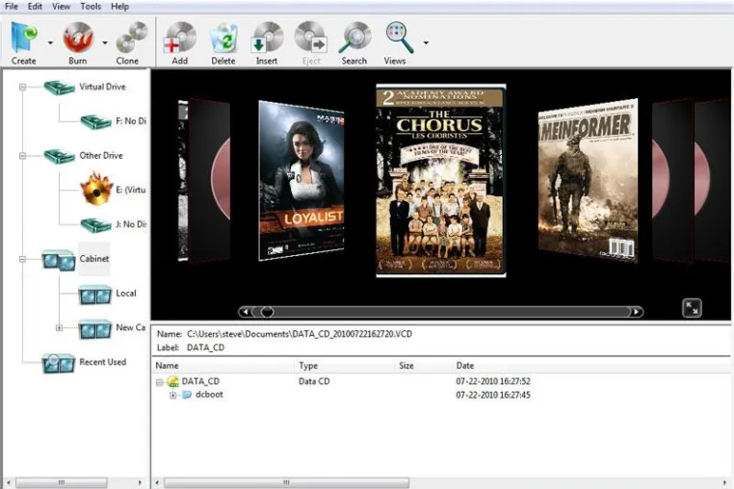This screenshot has height=489, width=734.
Task: Open the File menu
Action: pyautogui.click(x=12, y=7)
